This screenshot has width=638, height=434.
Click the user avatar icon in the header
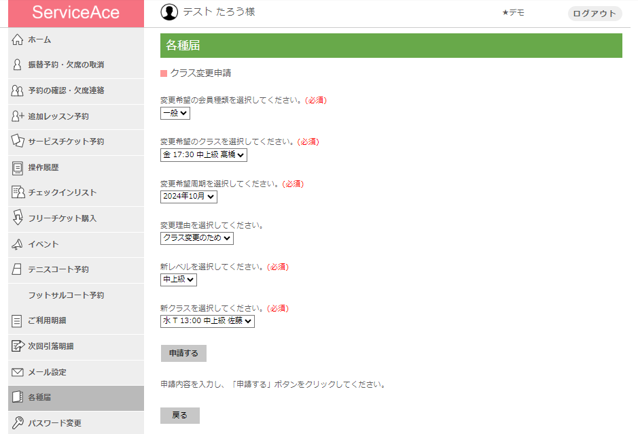click(x=169, y=12)
